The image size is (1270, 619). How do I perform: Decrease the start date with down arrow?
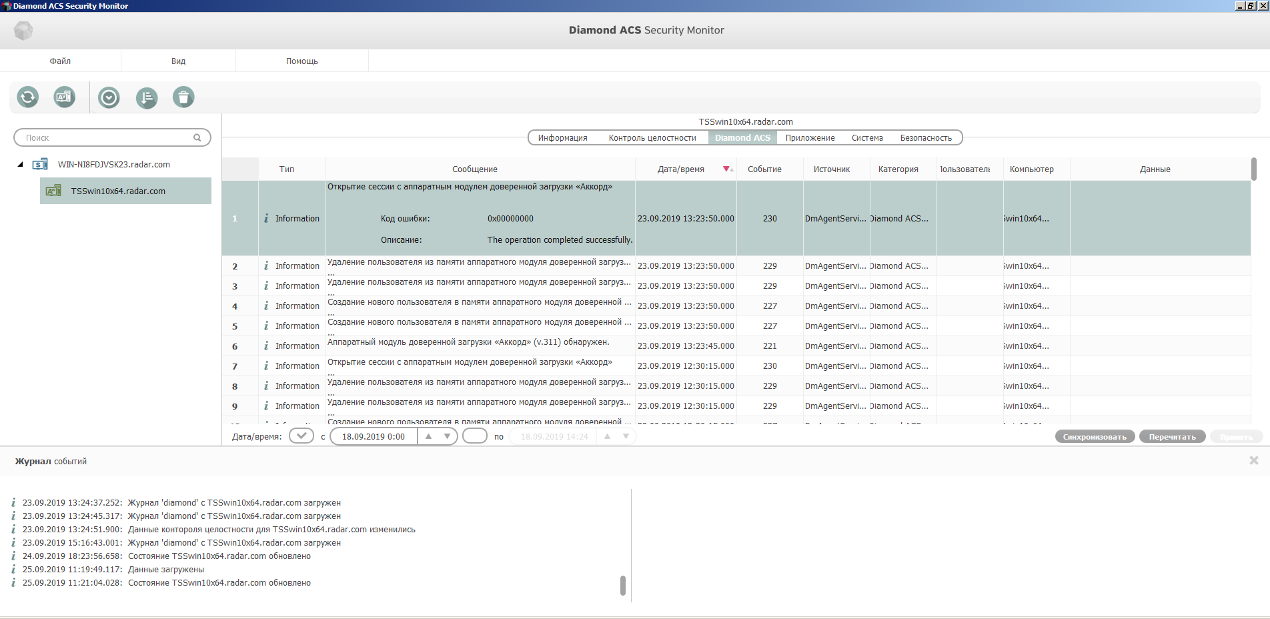[447, 436]
